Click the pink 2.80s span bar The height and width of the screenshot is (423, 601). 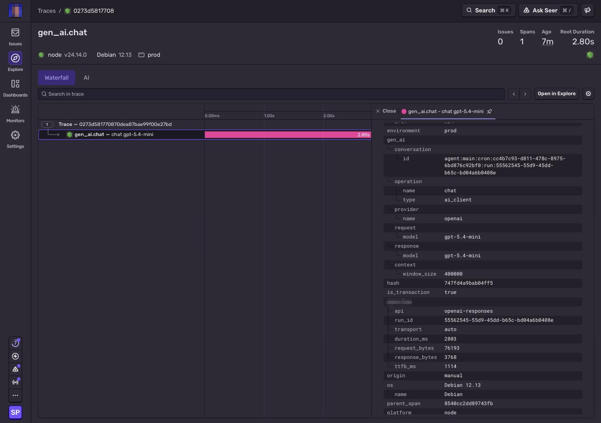pos(288,135)
